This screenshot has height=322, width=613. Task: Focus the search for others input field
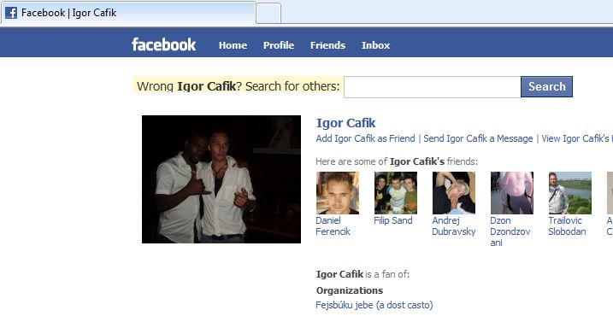point(433,87)
